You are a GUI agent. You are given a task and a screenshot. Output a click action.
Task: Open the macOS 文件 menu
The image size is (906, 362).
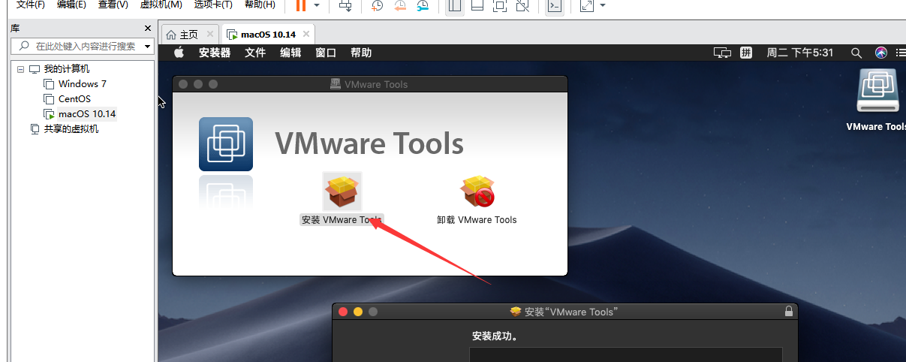click(255, 53)
